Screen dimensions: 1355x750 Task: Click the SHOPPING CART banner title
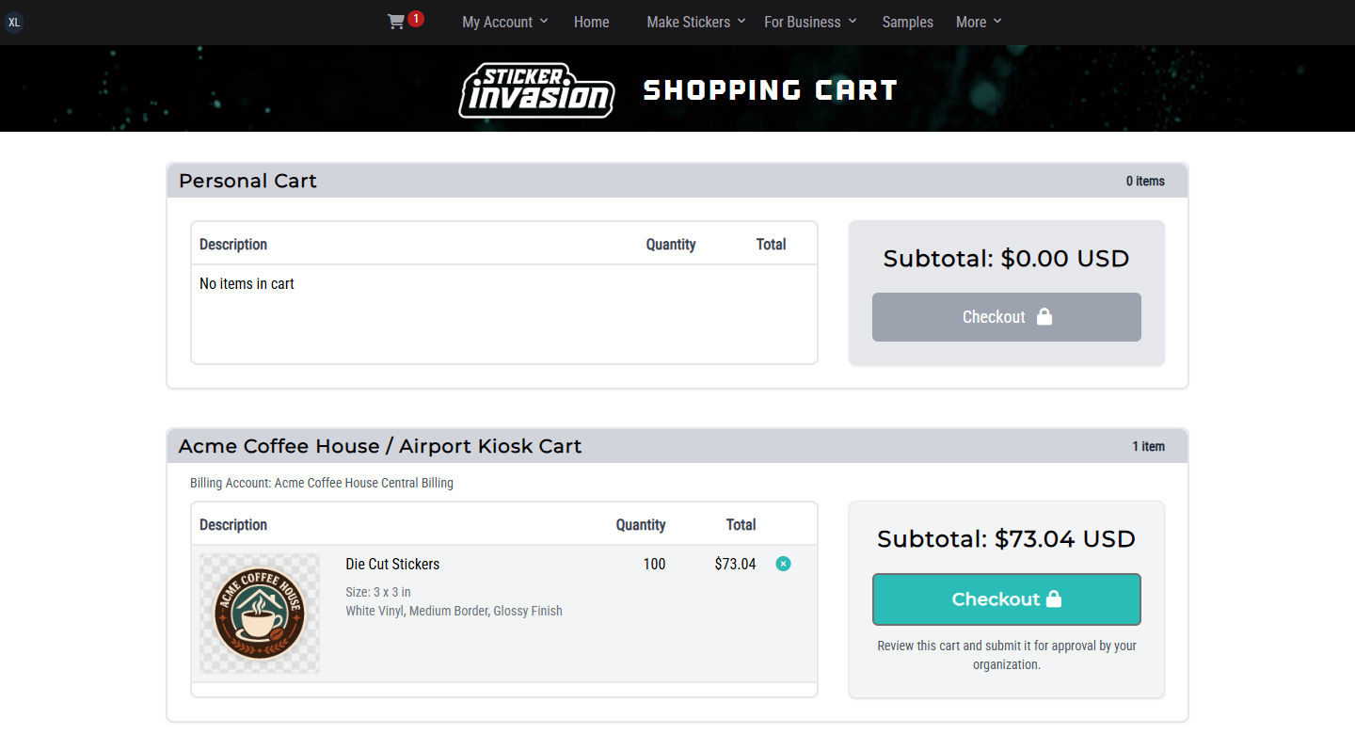point(771,90)
